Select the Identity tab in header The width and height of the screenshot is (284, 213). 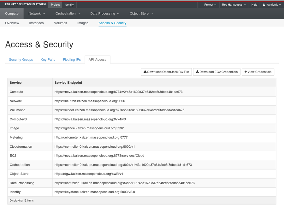(69, 5)
